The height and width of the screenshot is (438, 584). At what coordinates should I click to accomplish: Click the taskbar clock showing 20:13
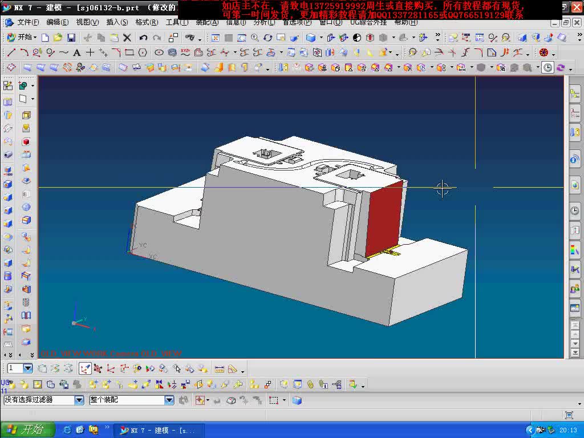coord(568,430)
